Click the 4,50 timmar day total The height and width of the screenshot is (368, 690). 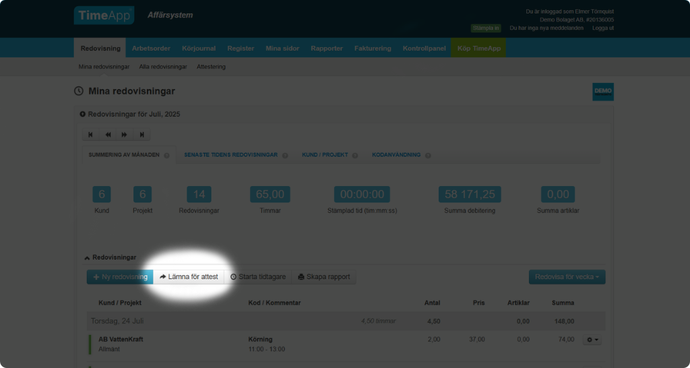pyautogui.click(x=379, y=321)
